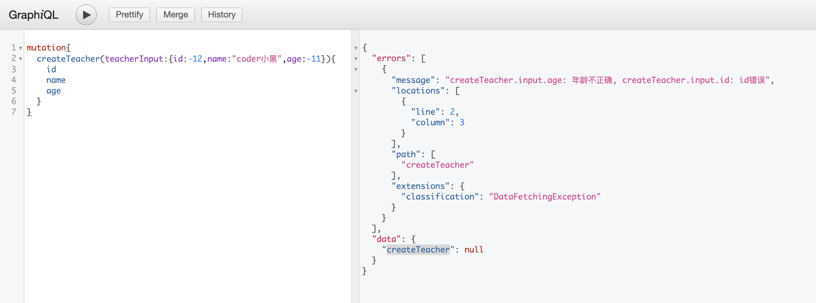Screen dimensions: 816x303
Task: Fold the createTeacher block on line 2
Action: pyautogui.click(x=21, y=59)
